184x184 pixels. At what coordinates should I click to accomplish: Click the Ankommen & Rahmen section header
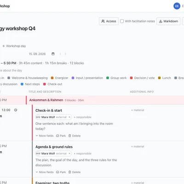coord(46,100)
